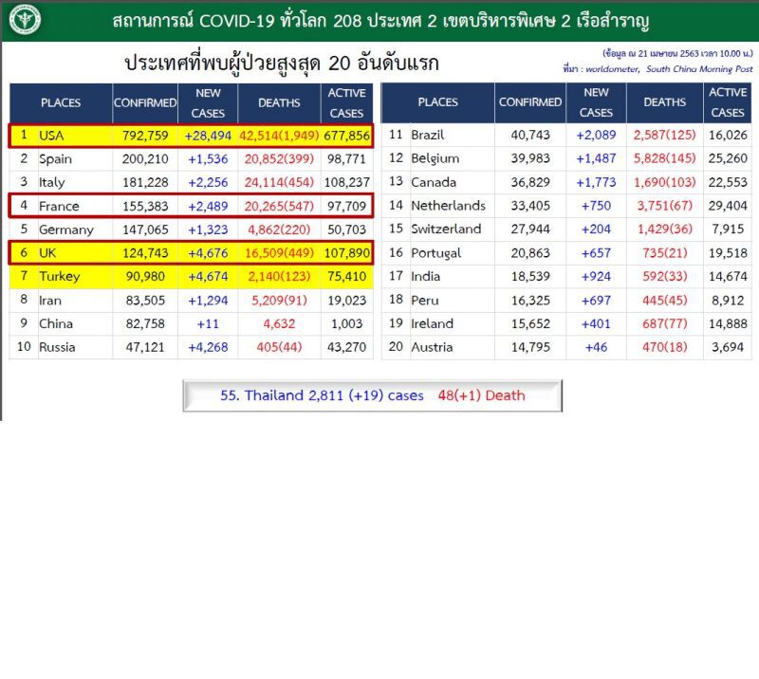Select the "Italy" country name

[52, 182]
